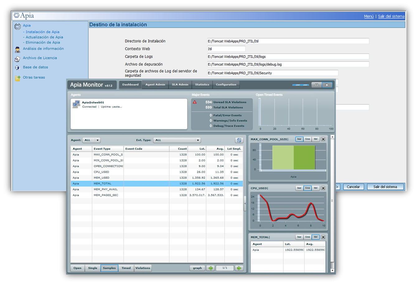Switch MAX_CONN_POOL_SIZE chart to bar view

pyautogui.click(x=299, y=139)
